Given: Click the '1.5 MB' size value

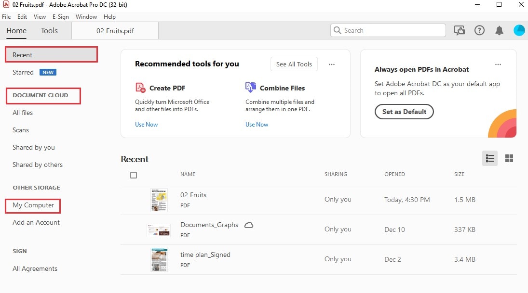Looking at the screenshot, I should [x=465, y=200].
